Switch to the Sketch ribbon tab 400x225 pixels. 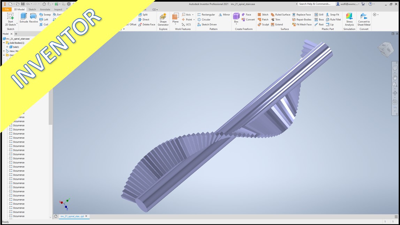pos(32,9)
